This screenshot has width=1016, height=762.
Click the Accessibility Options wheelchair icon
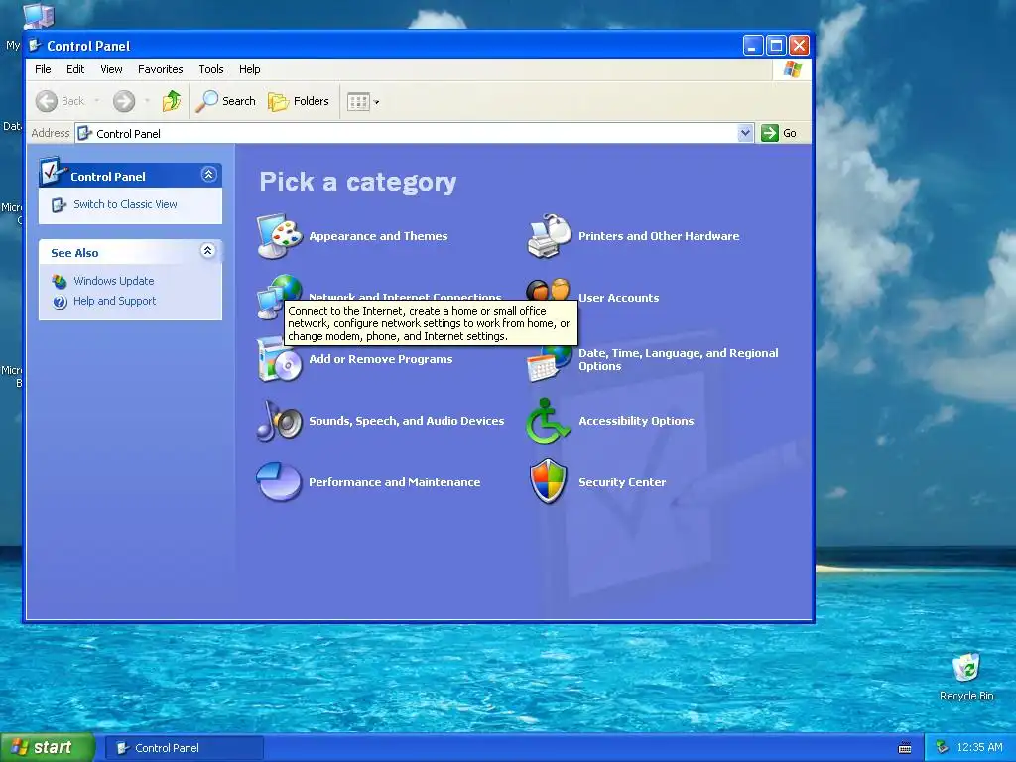tap(548, 421)
